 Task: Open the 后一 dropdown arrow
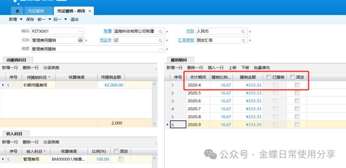click(x=66, y=19)
